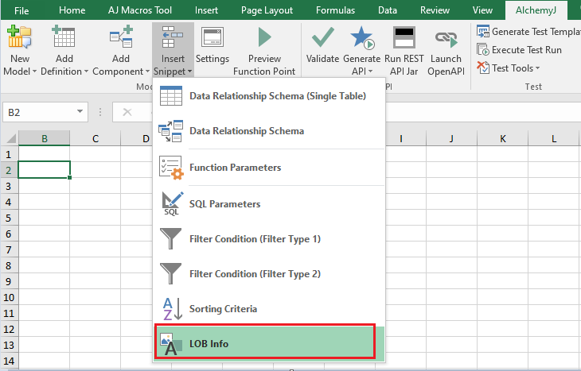Click Run REST API Jar icon

pyautogui.click(x=404, y=37)
